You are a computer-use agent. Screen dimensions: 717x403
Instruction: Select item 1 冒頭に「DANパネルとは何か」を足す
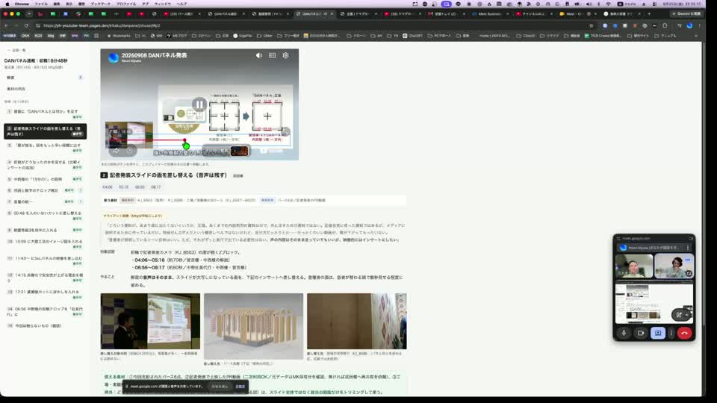44,113
